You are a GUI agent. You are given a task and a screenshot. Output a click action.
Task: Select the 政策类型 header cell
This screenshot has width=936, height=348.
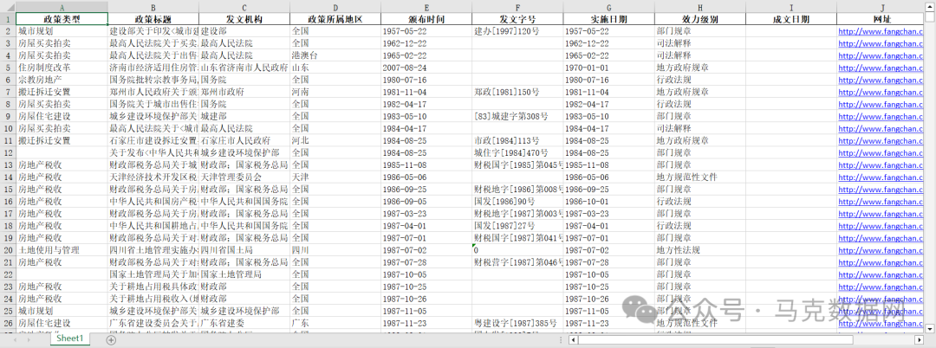pyautogui.click(x=62, y=19)
